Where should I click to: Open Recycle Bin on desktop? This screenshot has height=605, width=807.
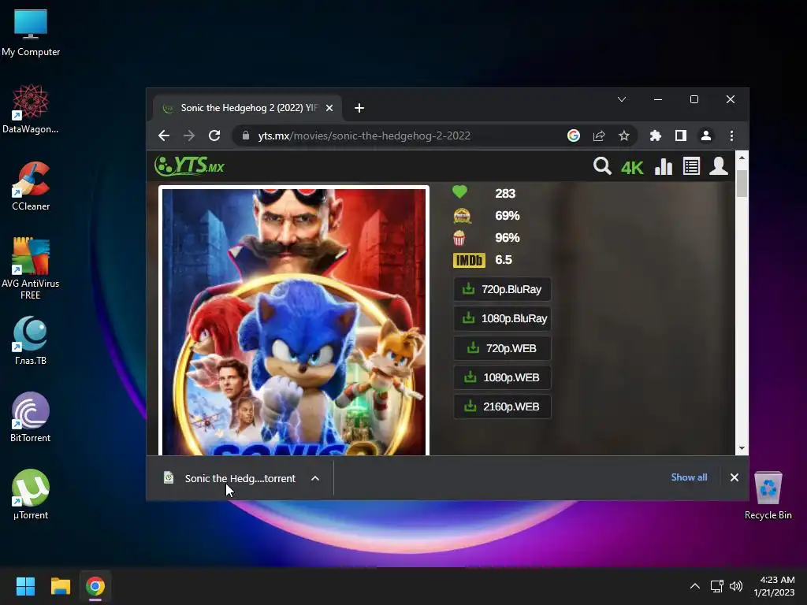[x=768, y=495]
